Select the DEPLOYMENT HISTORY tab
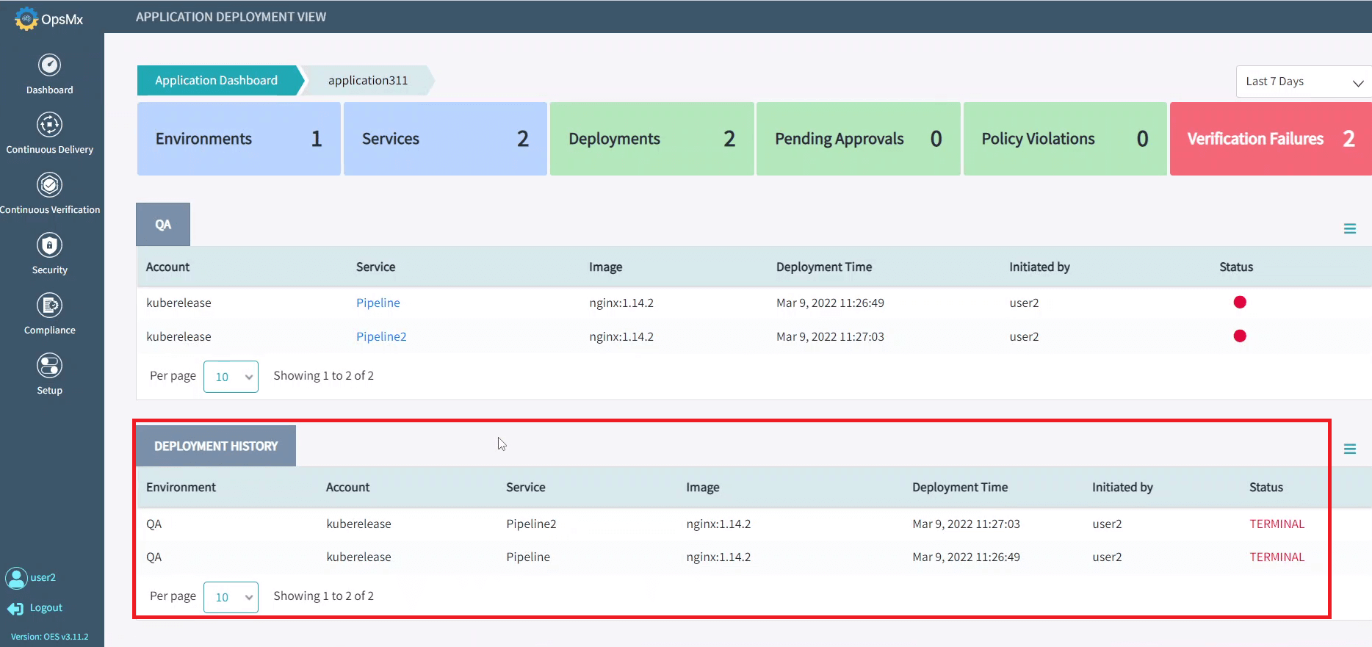 click(x=216, y=446)
